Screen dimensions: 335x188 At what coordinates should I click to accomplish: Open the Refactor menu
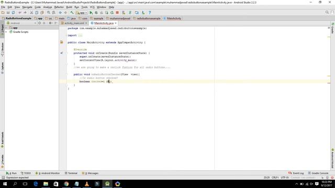click(59, 7)
